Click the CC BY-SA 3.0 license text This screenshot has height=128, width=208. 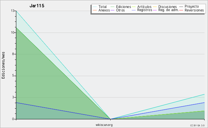(197, 125)
